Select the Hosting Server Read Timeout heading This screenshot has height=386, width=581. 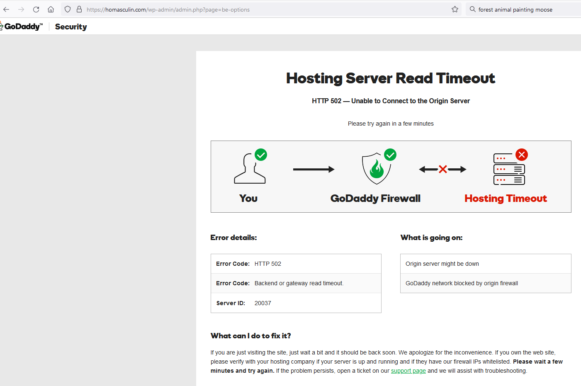tap(391, 78)
